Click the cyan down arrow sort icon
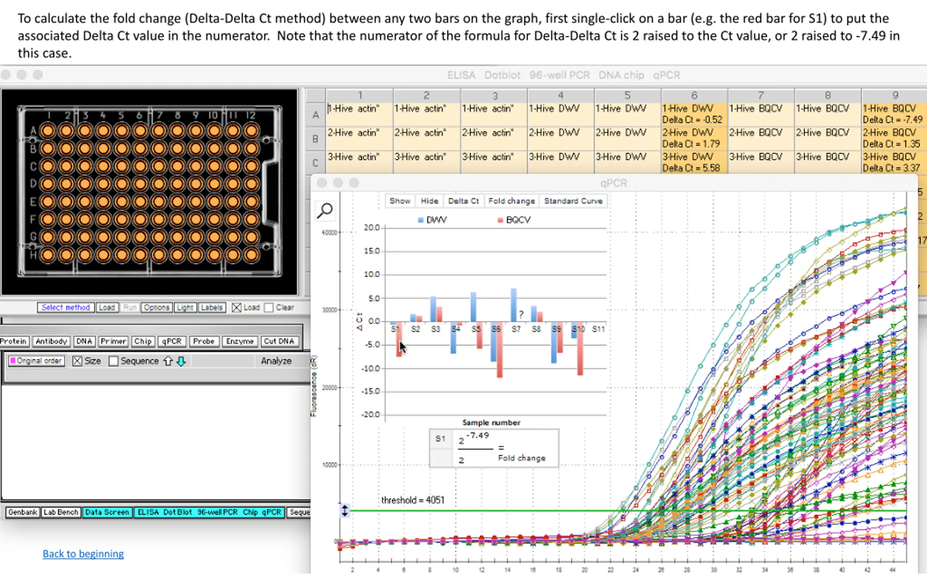Image resolution: width=927 pixels, height=579 pixels. click(x=181, y=361)
